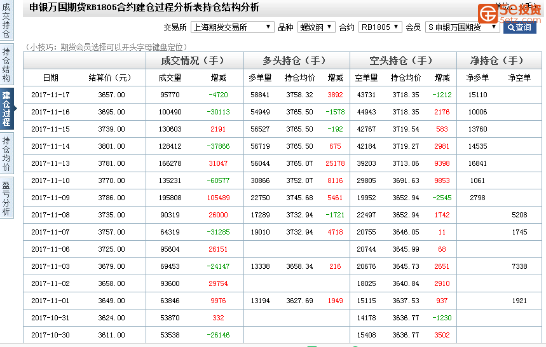Image resolution: width=546 pixels, height=347 pixels.
Task: Click the 净空单 column header
Action: 519,78
